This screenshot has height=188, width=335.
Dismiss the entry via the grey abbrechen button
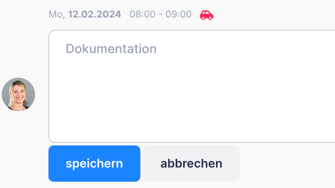(191, 163)
